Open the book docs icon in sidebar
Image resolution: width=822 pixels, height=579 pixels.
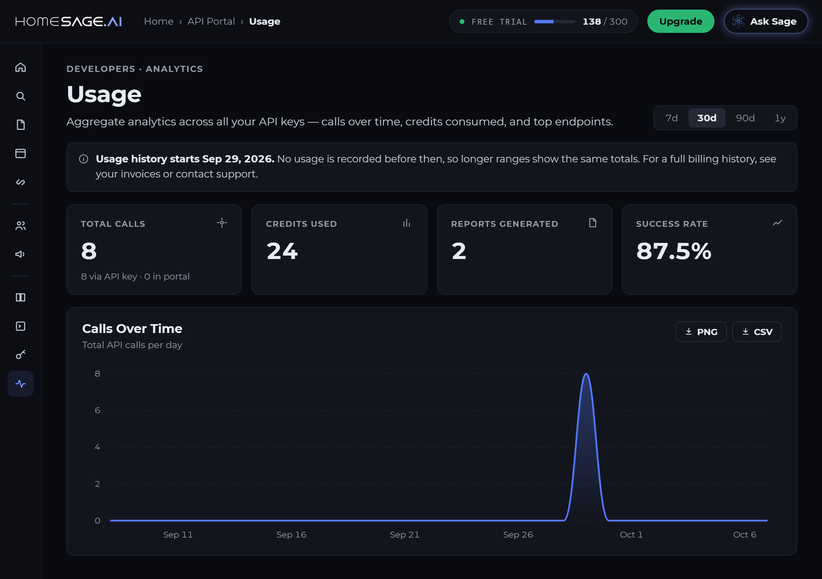[x=21, y=298]
